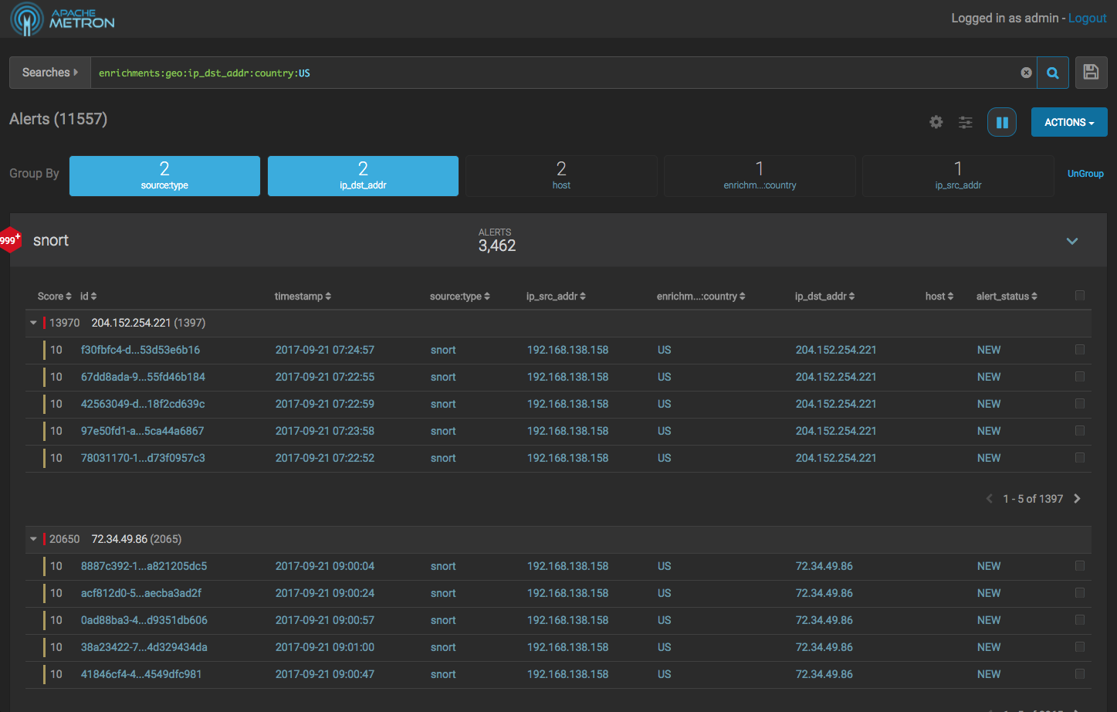Clear the search query with the X icon
This screenshot has width=1117, height=712.
point(1026,73)
